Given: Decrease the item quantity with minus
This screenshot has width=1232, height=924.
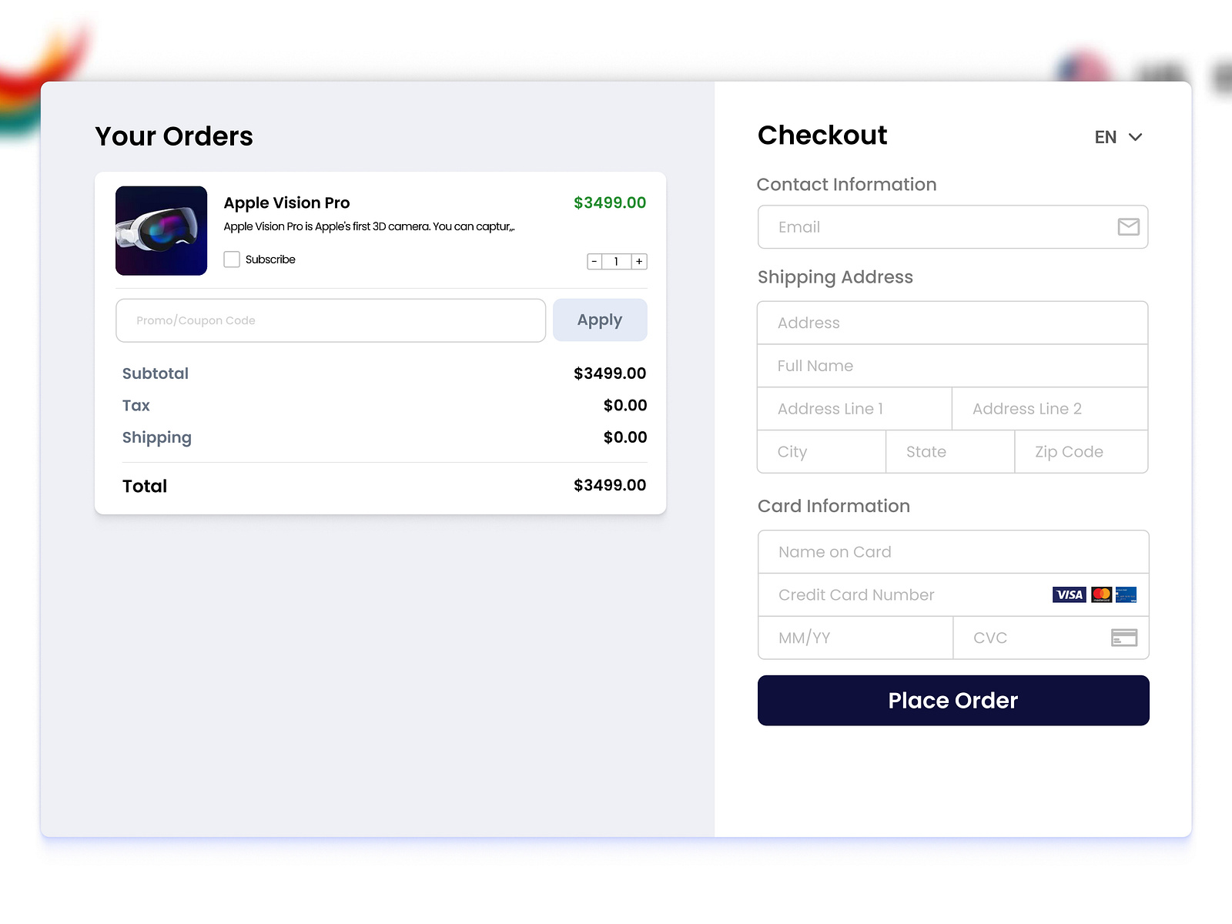Looking at the screenshot, I should (x=594, y=261).
